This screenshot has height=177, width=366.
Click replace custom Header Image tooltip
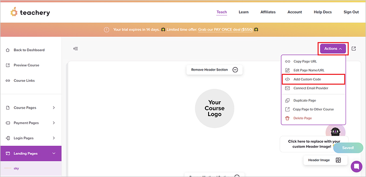pos(314,144)
